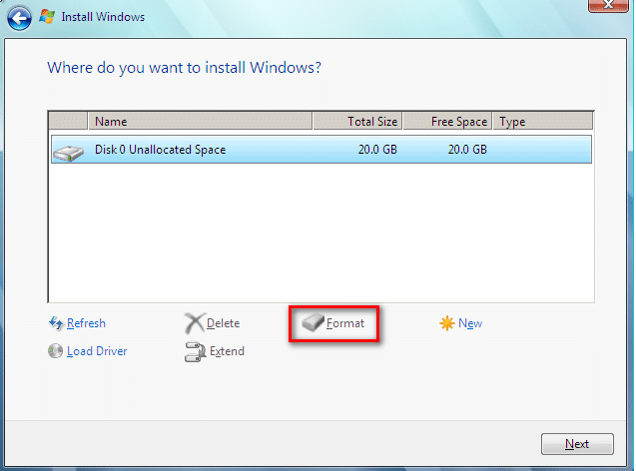Click the Refresh arrows icon
Viewport: 636px width, 471px height.
(x=56, y=323)
